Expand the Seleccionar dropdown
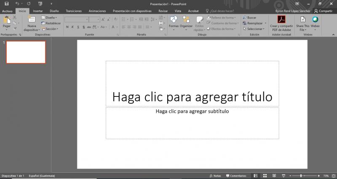Image resolution: width=337 pixels, height=179 pixels. 255,29
